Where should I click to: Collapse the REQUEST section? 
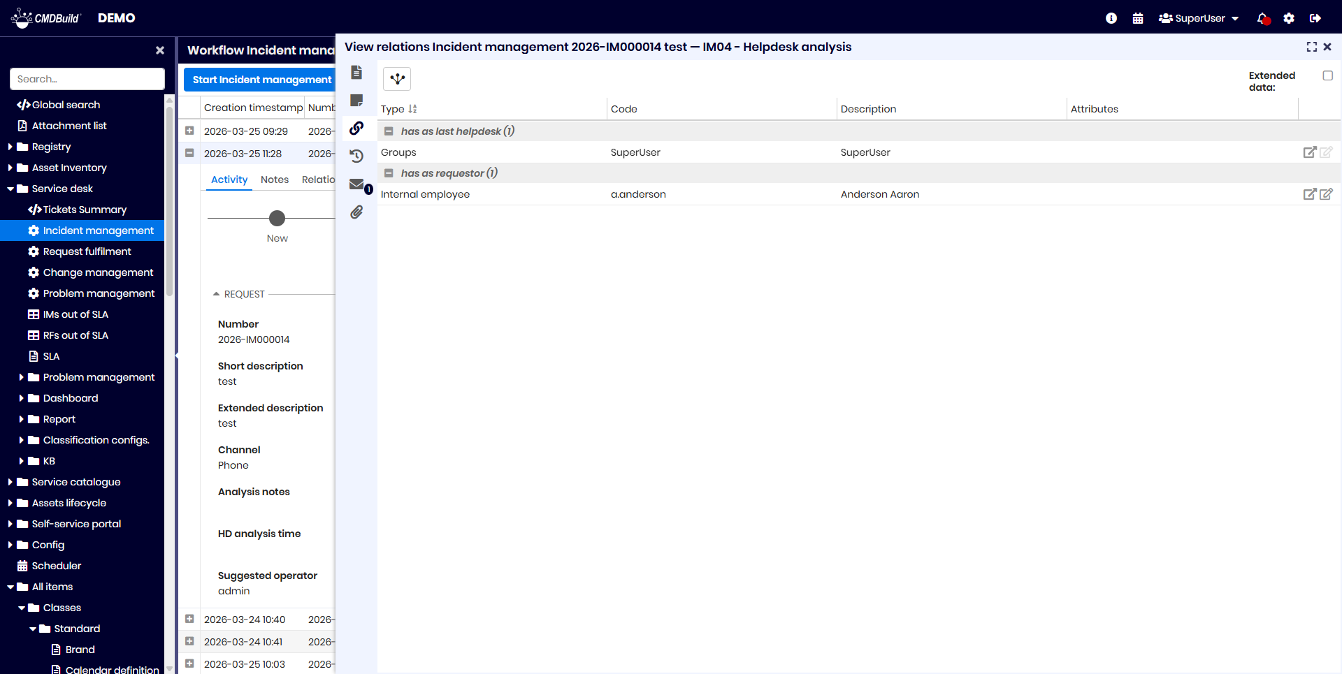point(217,294)
